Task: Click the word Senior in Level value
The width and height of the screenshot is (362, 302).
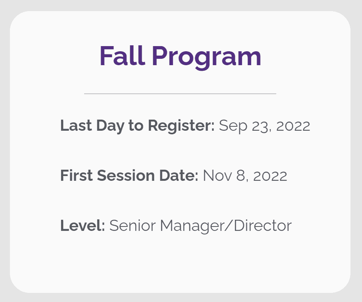Action: point(133,226)
